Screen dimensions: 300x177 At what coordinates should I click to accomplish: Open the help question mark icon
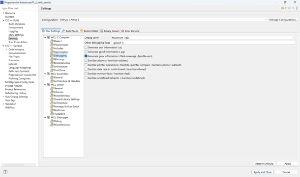click(x=5, y=172)
